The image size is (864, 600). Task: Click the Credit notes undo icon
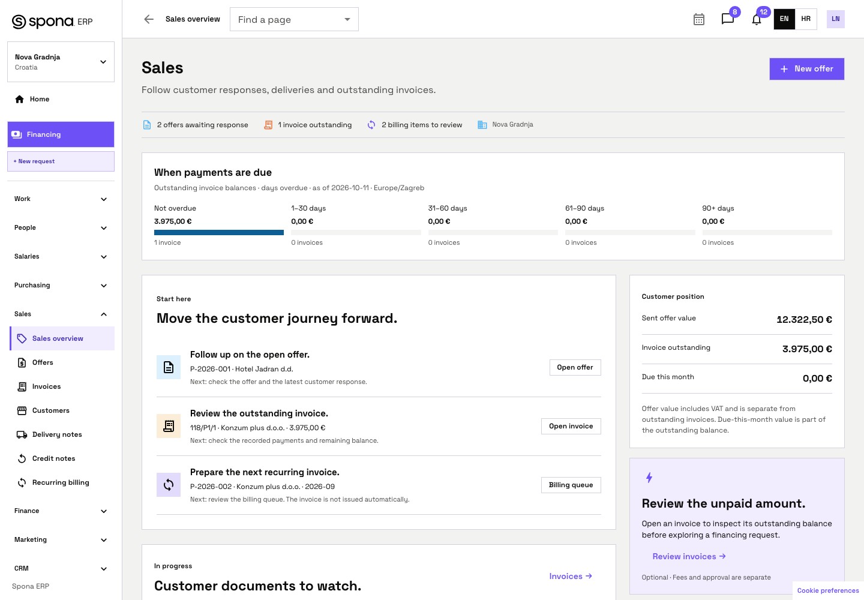(x=22, y=458)
